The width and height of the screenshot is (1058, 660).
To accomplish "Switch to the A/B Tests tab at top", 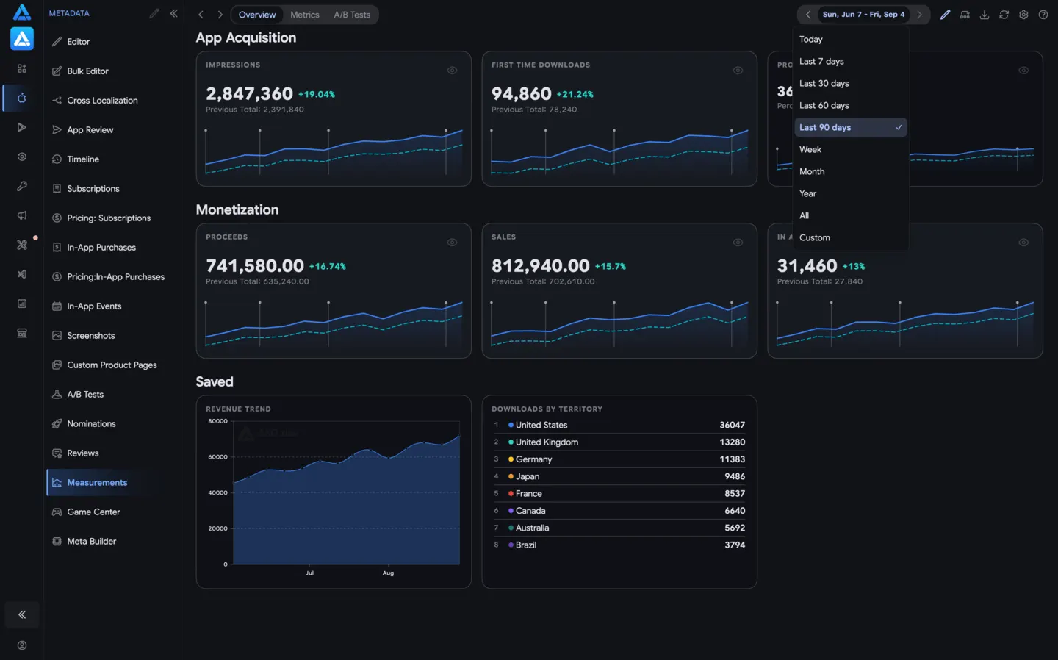I will tap(352, 15).
